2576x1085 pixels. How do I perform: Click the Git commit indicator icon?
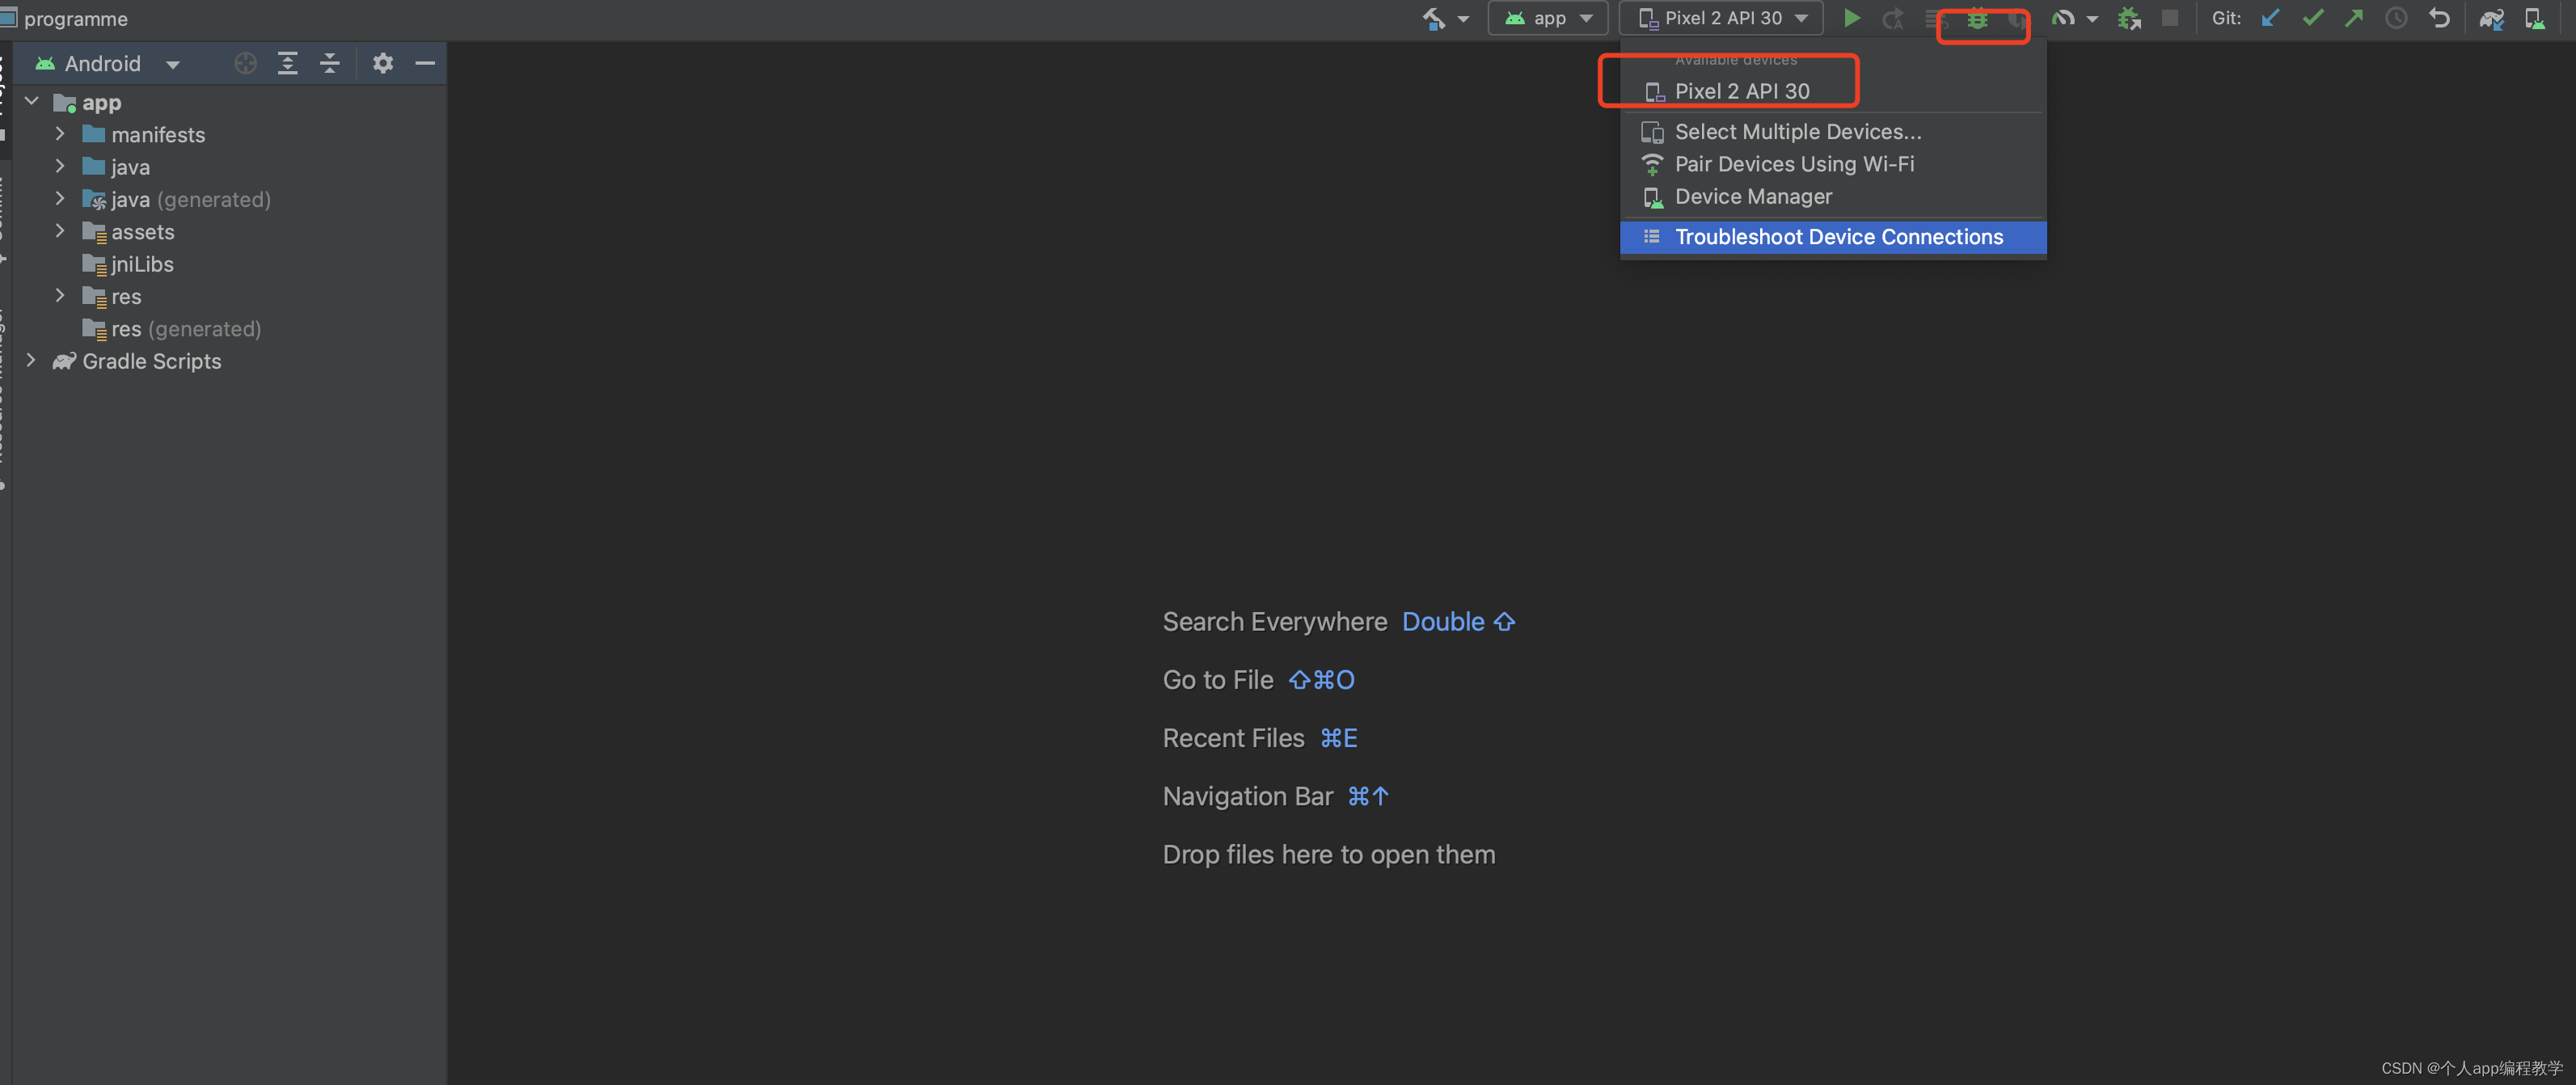[x=2312, y=16]
